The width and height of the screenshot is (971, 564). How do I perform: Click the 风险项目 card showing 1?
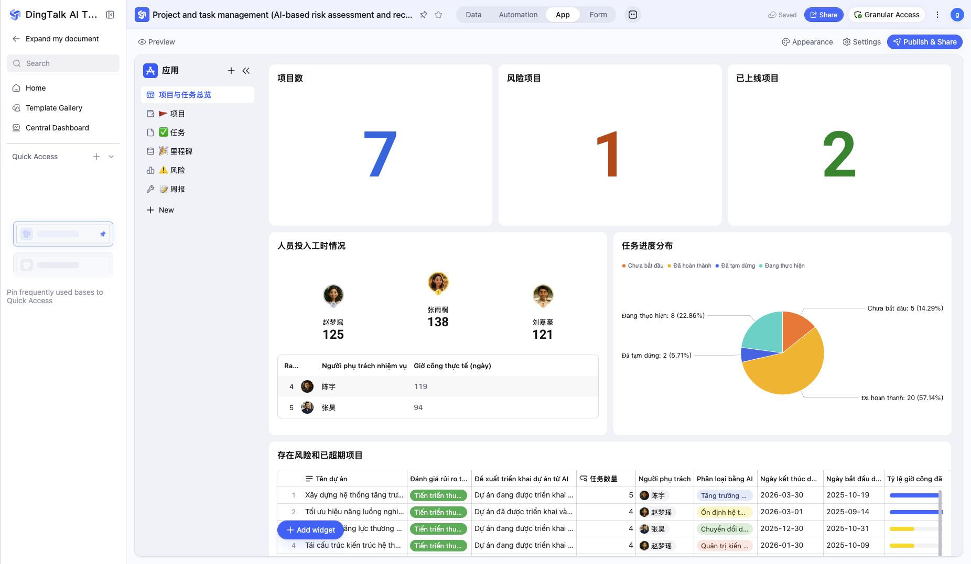coord(610,145)
